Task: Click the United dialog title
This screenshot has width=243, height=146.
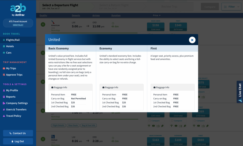Action: (x=54, y=40)
